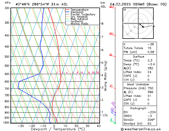Click the 8 km altitude label
This screenshot has height=131, width=169.
[102, 23]
